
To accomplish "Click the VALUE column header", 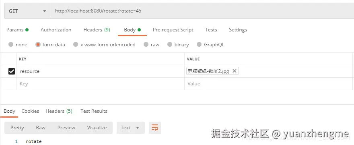I will coord(193,59).
